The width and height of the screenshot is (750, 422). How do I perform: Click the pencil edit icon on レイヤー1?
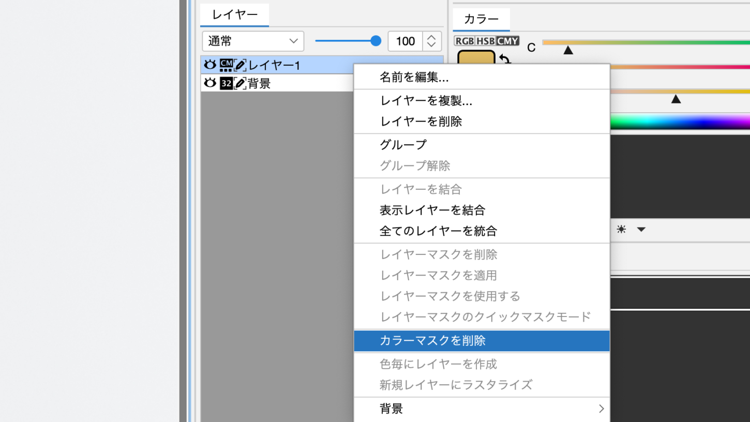coord(240,65)
